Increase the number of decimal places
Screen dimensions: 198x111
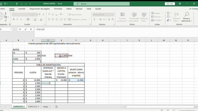click(109, 19)
